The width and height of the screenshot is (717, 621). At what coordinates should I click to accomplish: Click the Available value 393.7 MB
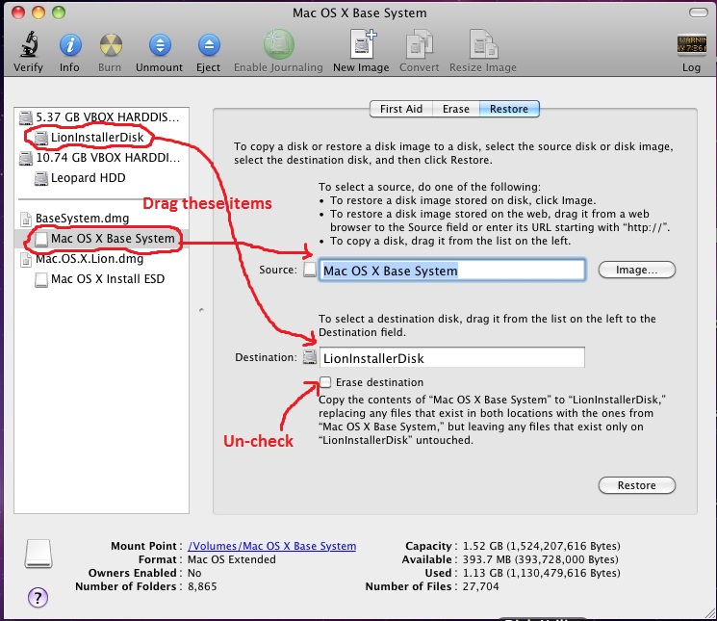(x=541, y=559)
